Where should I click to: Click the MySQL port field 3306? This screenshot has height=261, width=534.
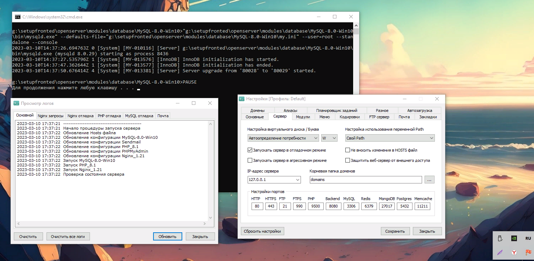pyautogui.click(x=351, y=206)
